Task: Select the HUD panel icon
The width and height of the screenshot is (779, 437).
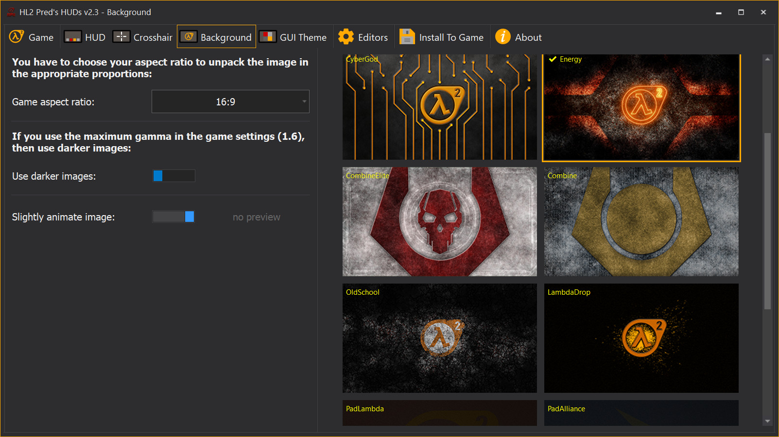Action: (72, 36)
